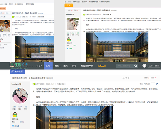The height and width of the screenshot is (129, 161).
Task: Click the orange 发帖 button
Action: [68, 5]
